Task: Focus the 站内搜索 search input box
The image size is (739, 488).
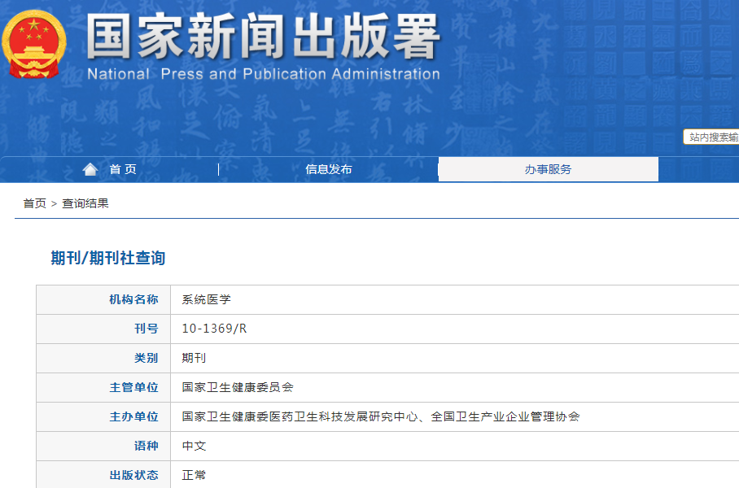Action: [x=712, y=137]
